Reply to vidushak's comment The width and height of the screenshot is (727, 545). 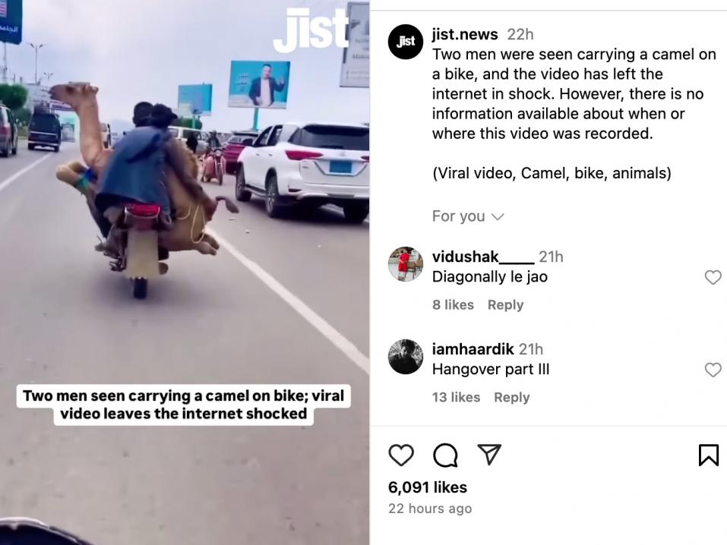pyautogui.click(x=505, y=305)
